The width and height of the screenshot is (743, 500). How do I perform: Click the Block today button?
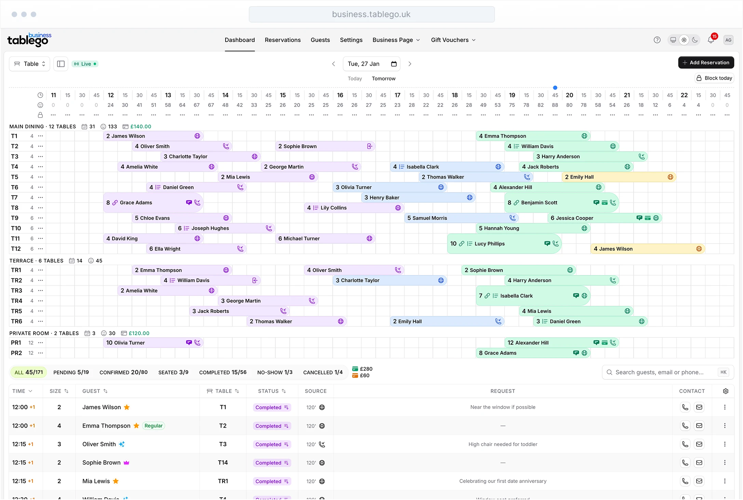[714, 78]
